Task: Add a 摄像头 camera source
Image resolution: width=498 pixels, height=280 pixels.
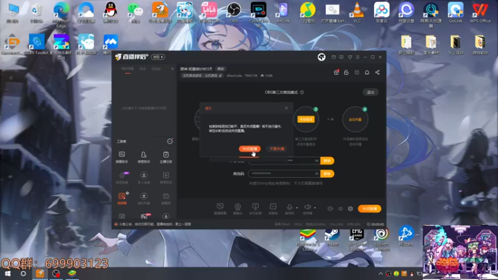Action: pos(238,208)
